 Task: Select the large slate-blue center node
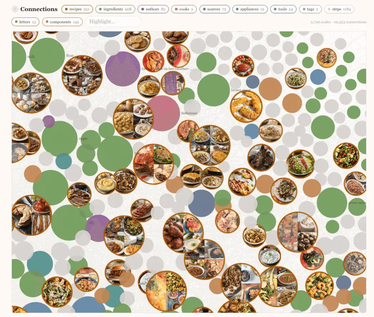202,203
